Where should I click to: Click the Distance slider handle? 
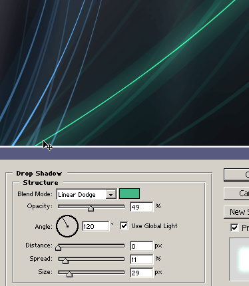click(x=58, y=247)
